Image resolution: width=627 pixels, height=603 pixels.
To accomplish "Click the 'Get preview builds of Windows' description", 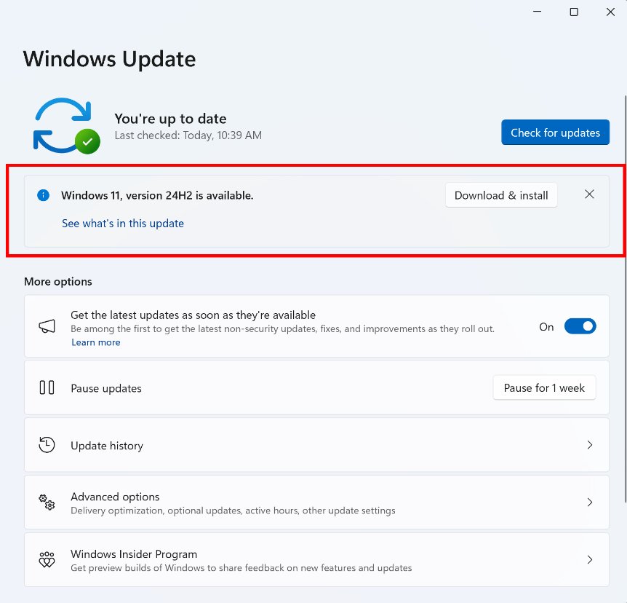I will (241, 568).
